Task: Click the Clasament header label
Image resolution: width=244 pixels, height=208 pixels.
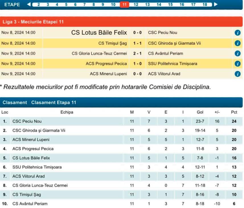Action: click(x=15, y=102)
